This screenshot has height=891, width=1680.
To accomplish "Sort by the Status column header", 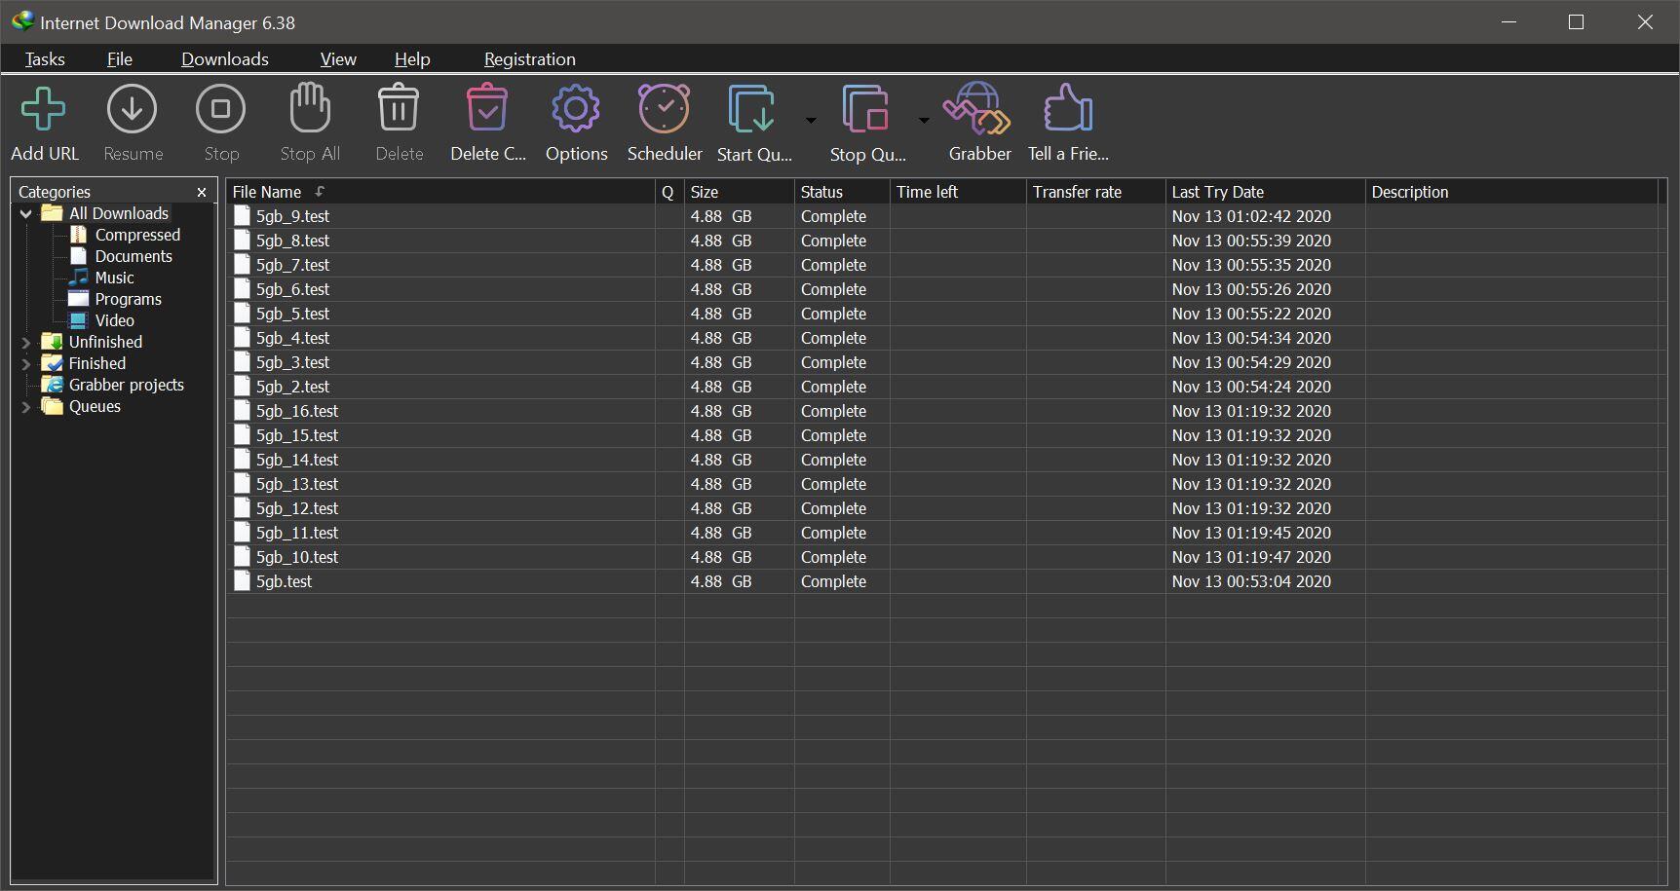I will pyautogui.click(x=842, y=192).
